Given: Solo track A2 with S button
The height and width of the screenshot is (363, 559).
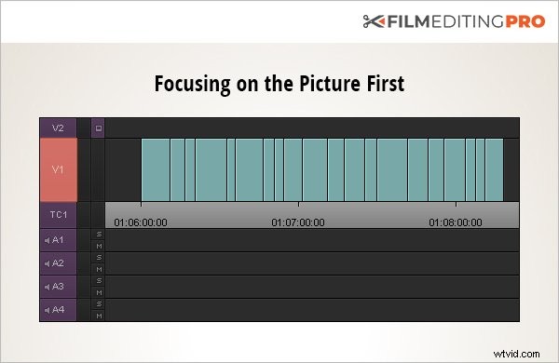Looking at the screenshot, I should point(99,258).
